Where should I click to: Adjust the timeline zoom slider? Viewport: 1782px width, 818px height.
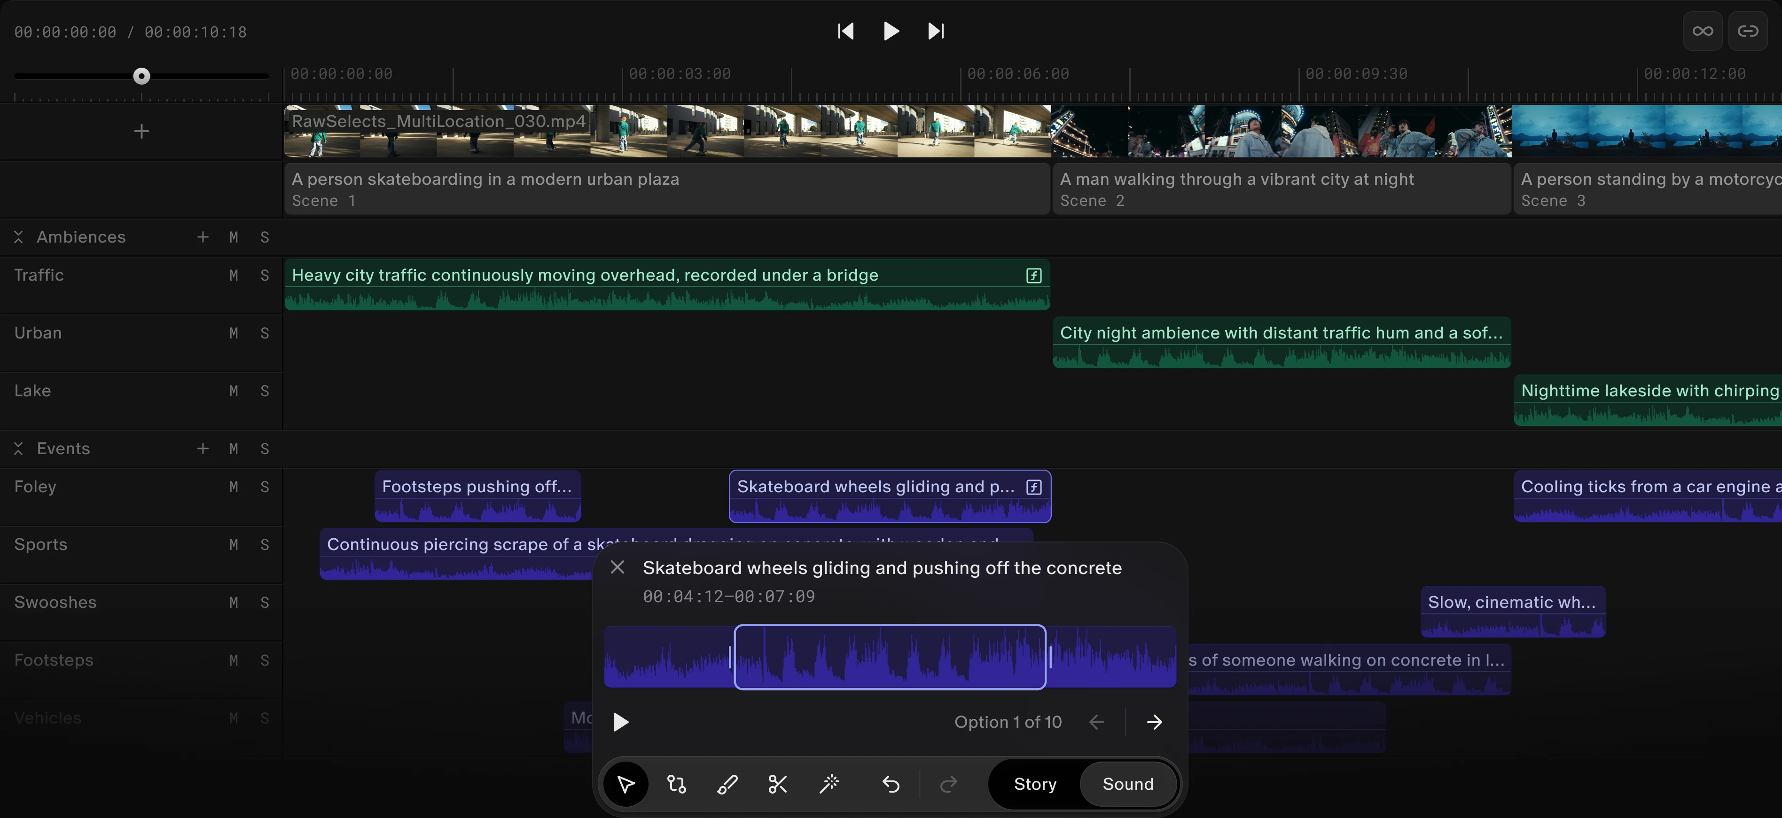[141, 76]
